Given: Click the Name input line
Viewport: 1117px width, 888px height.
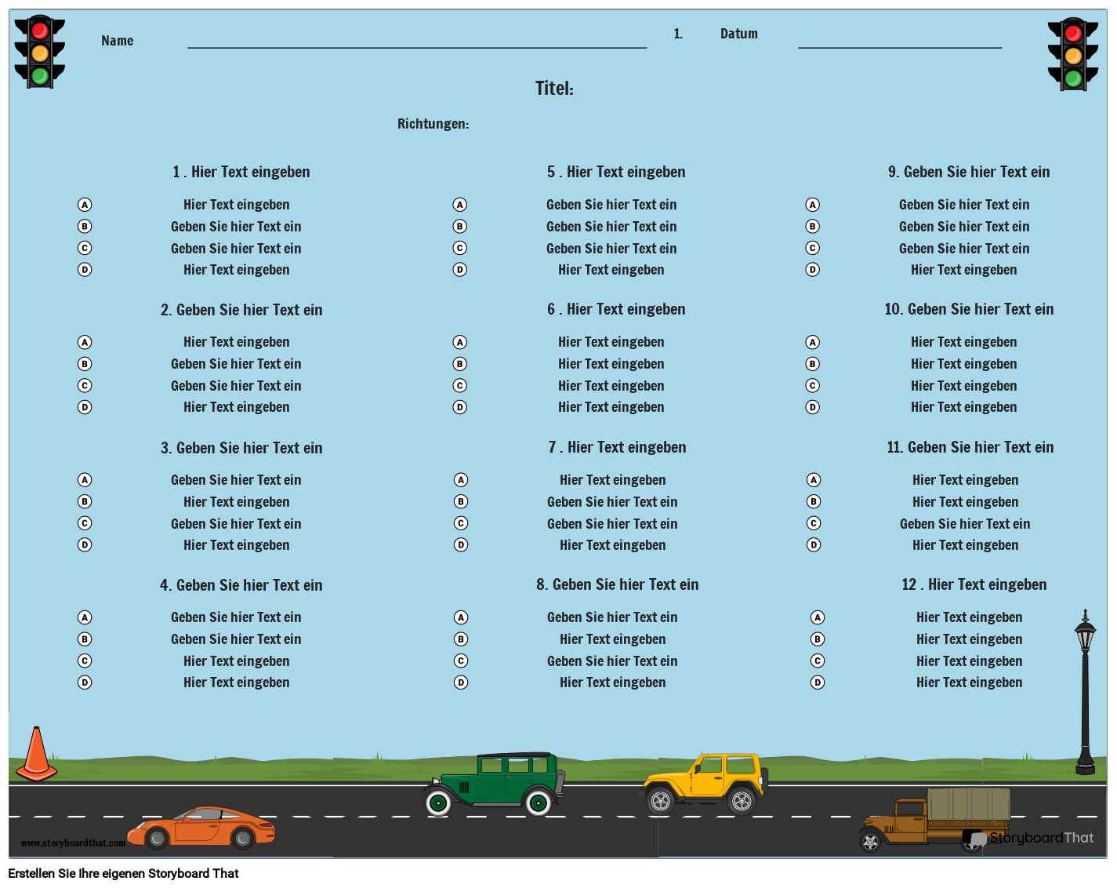Looking at the screenshot, I should click(x=415, y=47).
